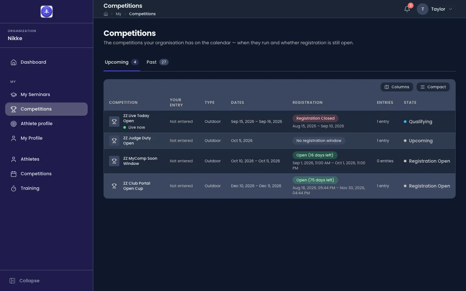Click the My breadcrumb link
The image size is (466, 291).
(x=118, y=14)
